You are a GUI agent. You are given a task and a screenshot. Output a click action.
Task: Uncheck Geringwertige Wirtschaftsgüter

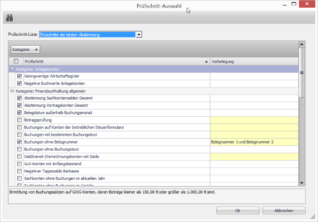19,76
